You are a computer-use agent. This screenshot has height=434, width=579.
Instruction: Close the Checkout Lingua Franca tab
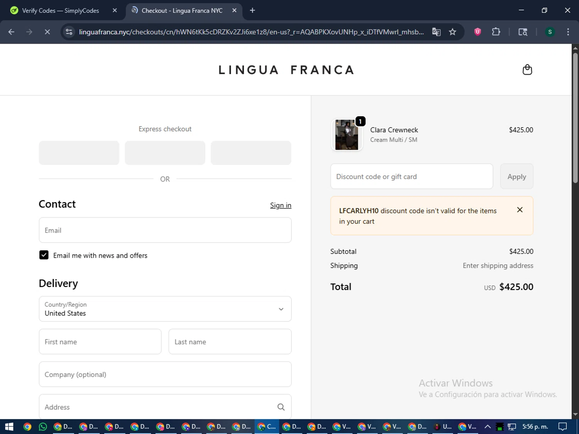coord(234,10)
